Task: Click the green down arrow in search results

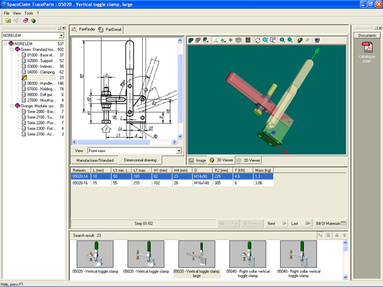Action: click(345, 235)
